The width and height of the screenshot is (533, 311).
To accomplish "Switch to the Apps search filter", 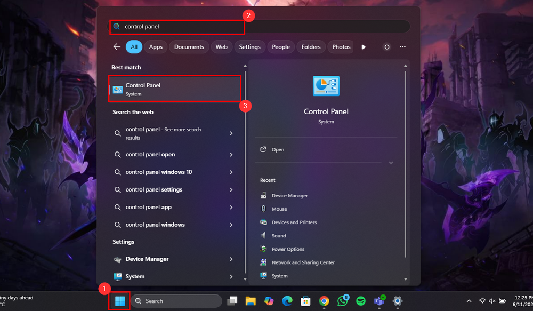I will click(156, 46).
